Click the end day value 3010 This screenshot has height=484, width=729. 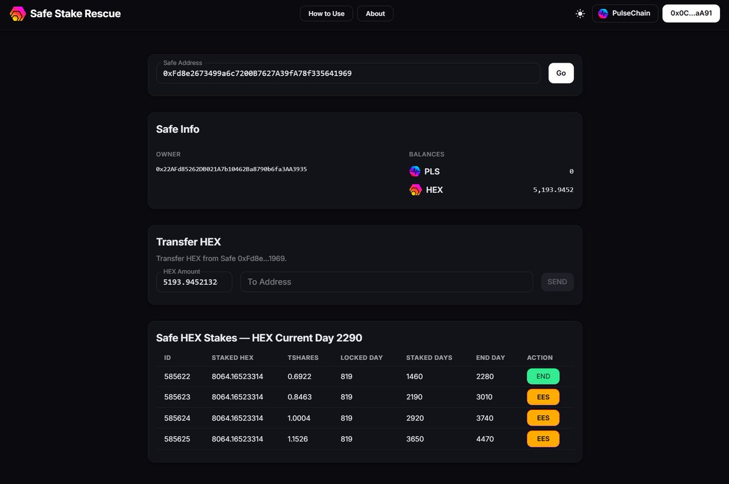tap(484, 397)
